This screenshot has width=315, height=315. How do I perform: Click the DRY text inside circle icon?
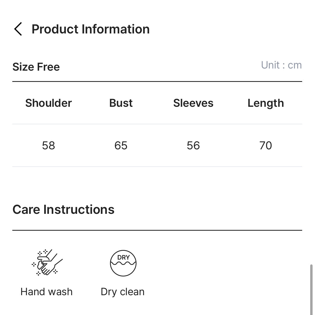coord(123,257)
